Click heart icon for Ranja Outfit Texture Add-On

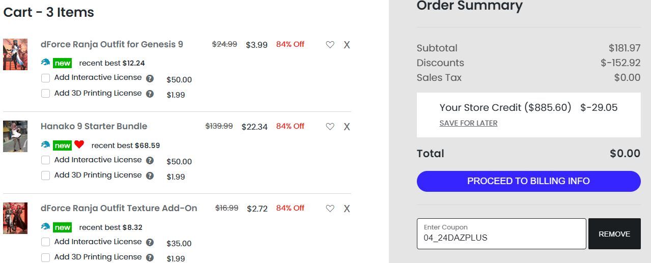point(330,209)
